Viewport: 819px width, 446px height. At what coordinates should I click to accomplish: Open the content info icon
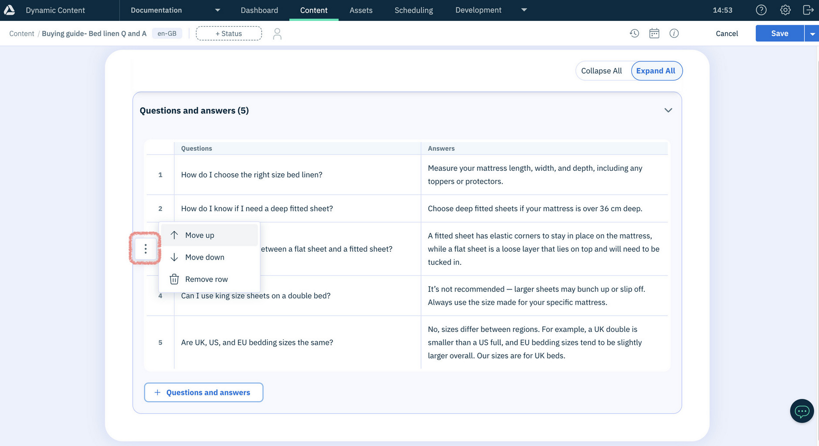click(674, 34)
